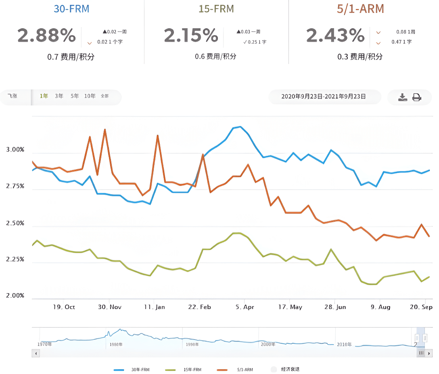Click the 2.88% rate value
Viewport: 439px width, 374px height.
click(47, 36)
